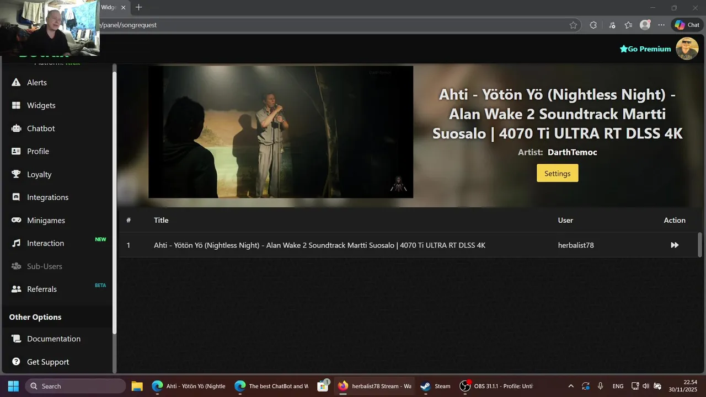Click the Action column header
706x397 pixels.
coord(675,220)
